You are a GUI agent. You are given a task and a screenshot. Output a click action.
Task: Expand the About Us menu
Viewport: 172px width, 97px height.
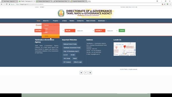tap(46, 21)
